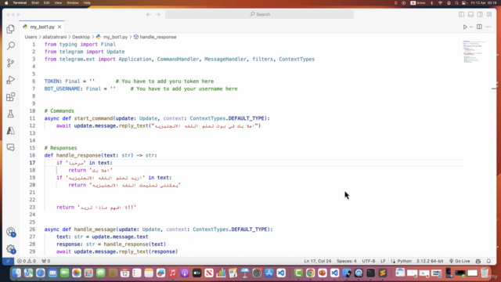Click the Desktop breadcrumb
The height and width of the screenshot is (282, 501).
coord(81,37)
